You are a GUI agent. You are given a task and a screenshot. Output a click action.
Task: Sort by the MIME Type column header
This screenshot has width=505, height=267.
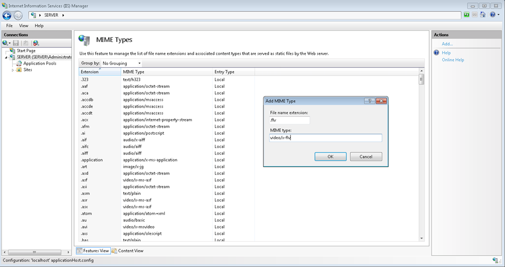pos(167,72)
